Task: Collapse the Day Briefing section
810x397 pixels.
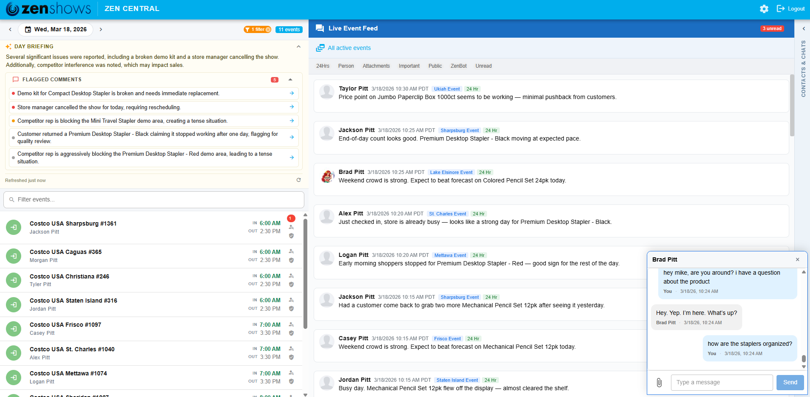Action: [298, 47]
